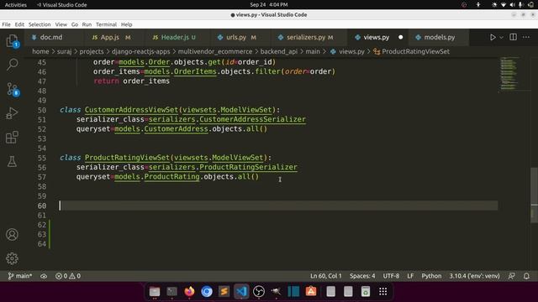Screen dimensions: 538x302
Task: Open Sublime Text from the dock
Action: tap(224, 291)
